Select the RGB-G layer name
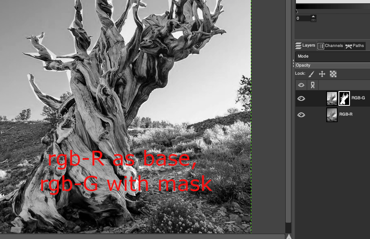The height and width of the screenshot is (239, 370). pos(358,98)
